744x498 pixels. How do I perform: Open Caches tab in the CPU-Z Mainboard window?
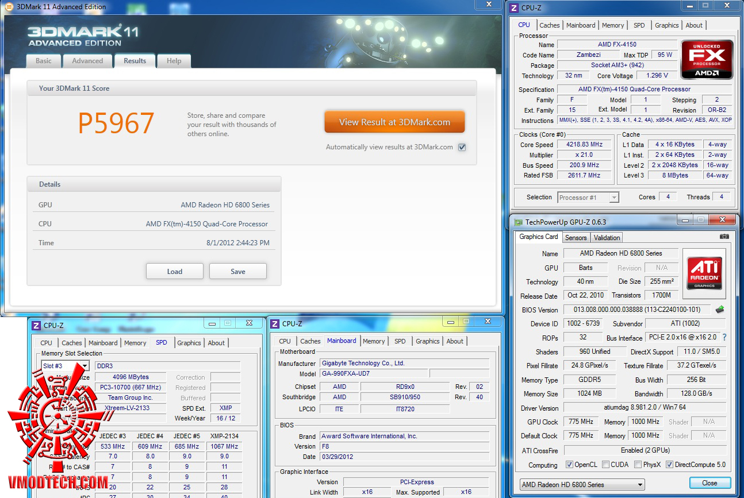[310, 341]
